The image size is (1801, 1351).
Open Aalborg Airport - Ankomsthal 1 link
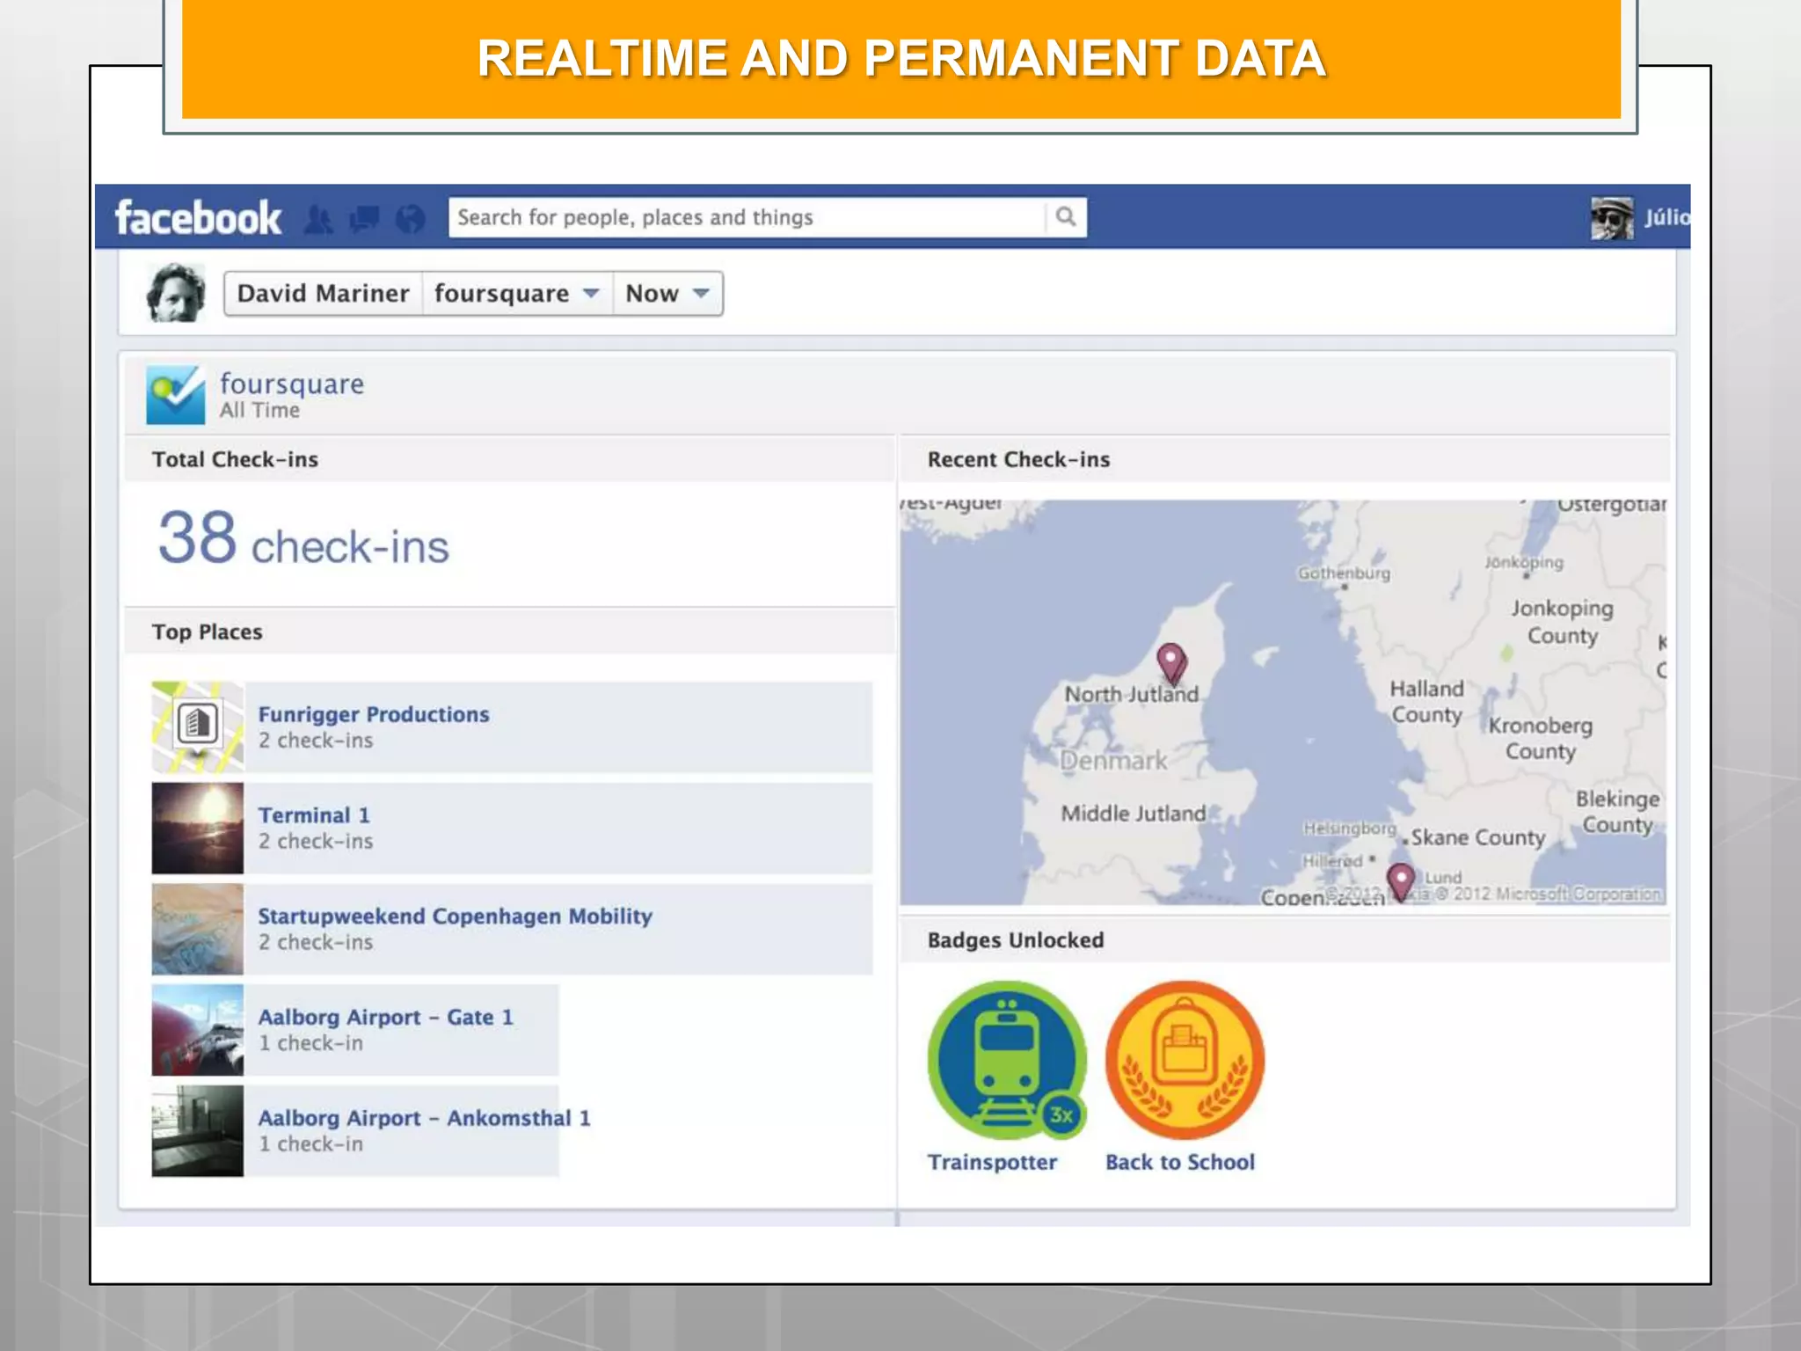(424, 1118)
